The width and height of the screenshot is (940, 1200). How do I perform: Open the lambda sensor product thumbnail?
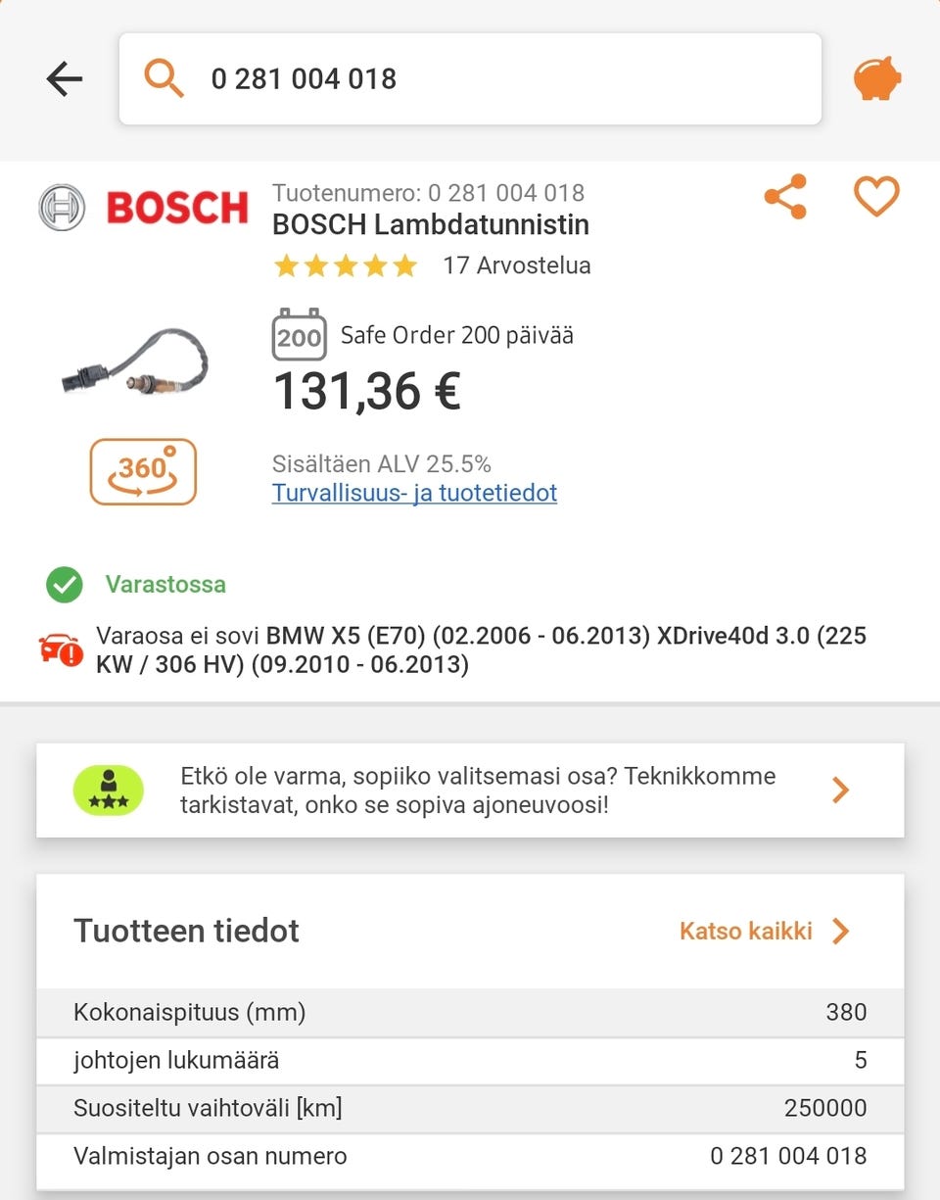tap(135, 363)
